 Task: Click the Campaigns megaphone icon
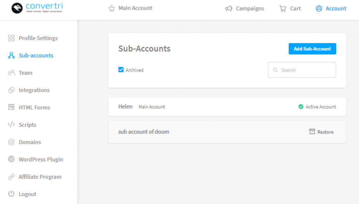click(x=229, y=8)
